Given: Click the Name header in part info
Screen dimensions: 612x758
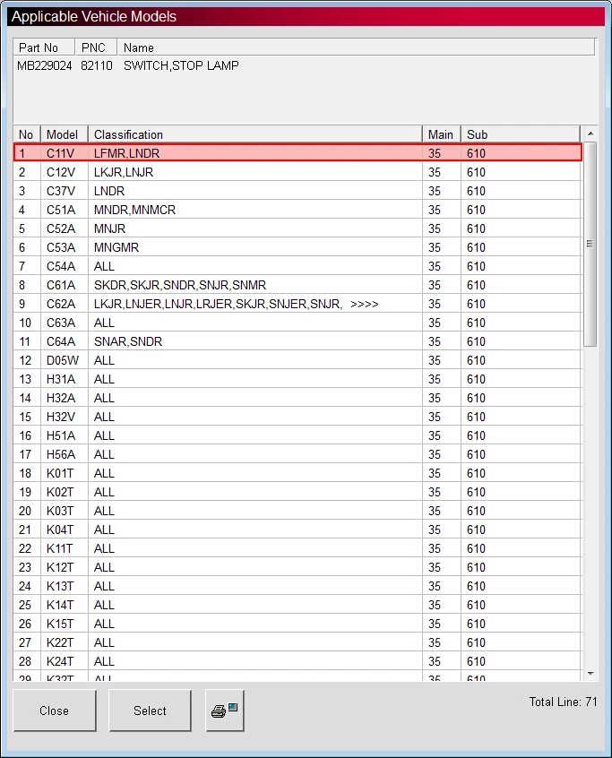Looking at the screenshot, I should point(356,47).
